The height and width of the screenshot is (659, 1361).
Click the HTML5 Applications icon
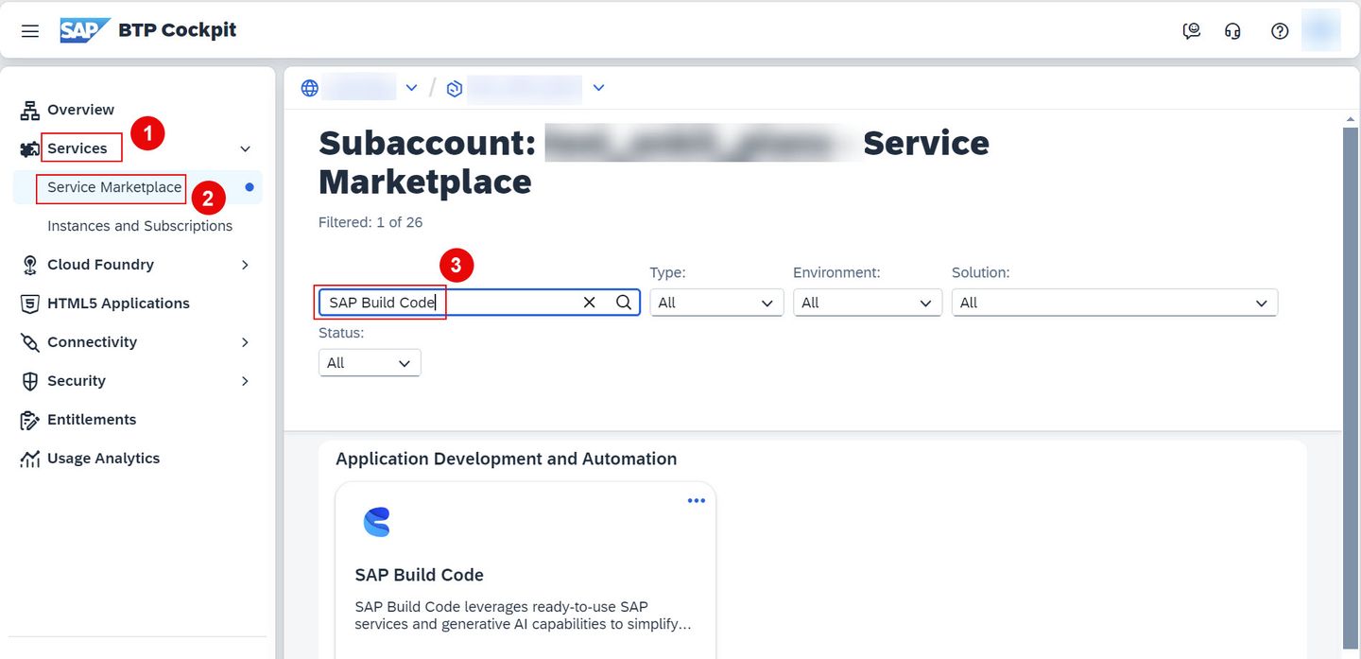30,303
